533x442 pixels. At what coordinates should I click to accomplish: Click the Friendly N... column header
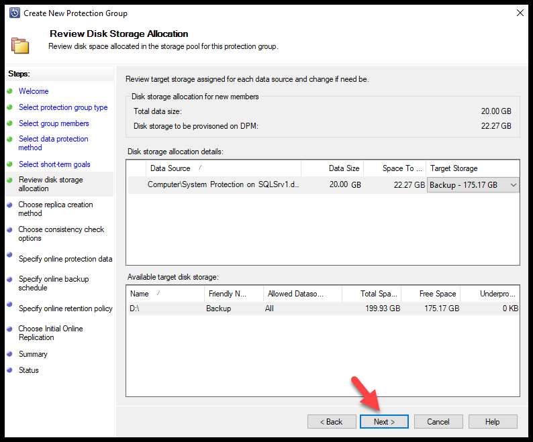(234, 294)
